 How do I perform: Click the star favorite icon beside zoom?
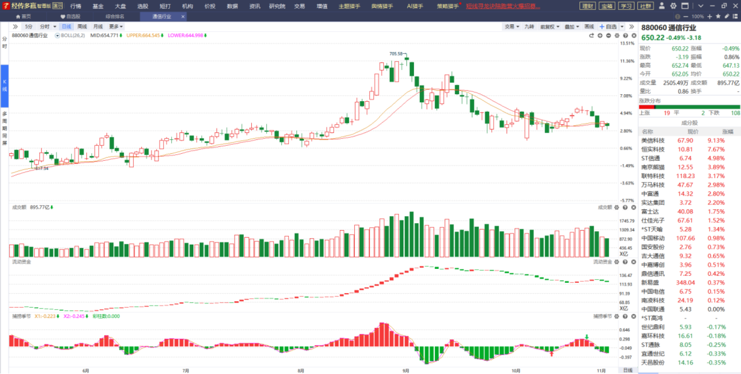(718, 16)
